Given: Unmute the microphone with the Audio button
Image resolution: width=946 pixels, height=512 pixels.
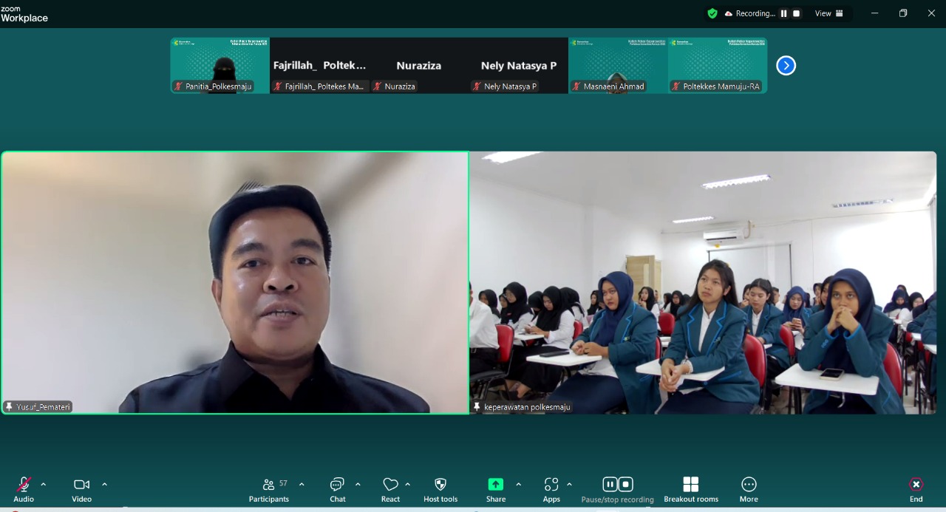Looking at the screenshot, I should [24, 485].
